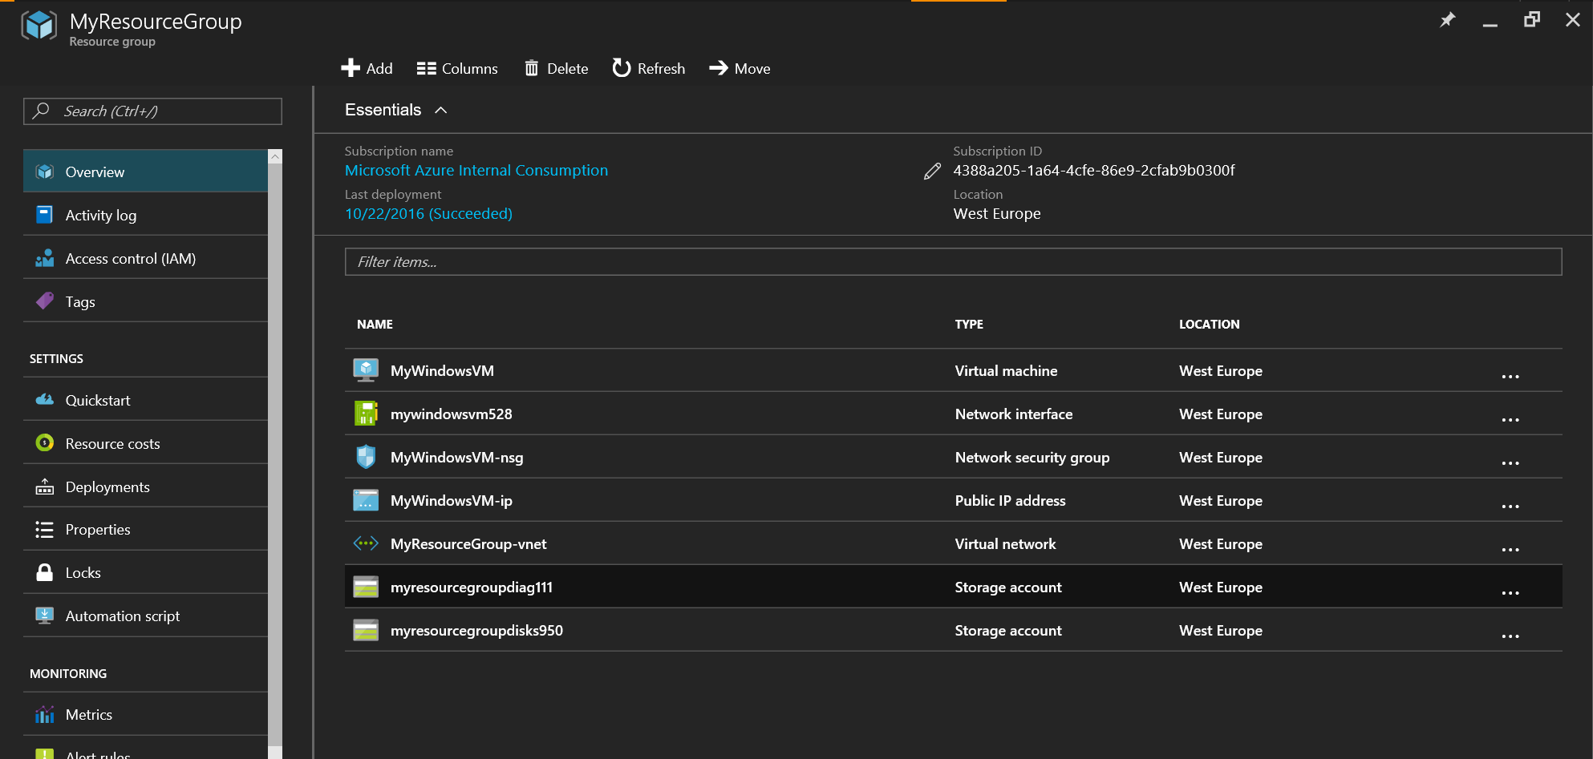Click the purple Tags icon
1593x759 pixels.
coord(45,301)
